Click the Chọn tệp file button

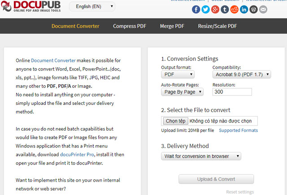pos(175,121)
